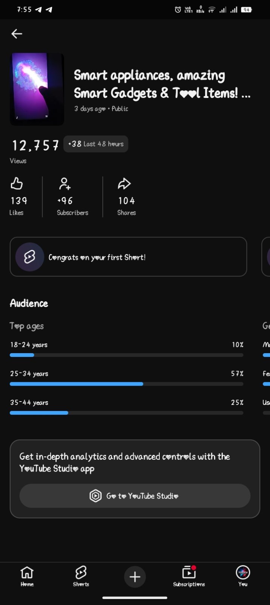Tap the 25% value
Viewport: 270px width, 605px height.
coord(237,403)
